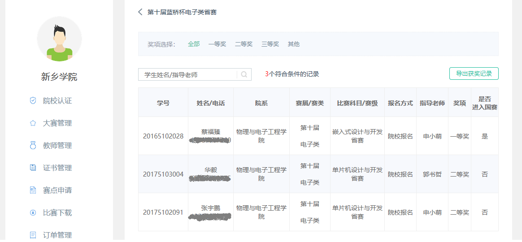
Task: Click the 院校认证 shield icon
Action: 33,101
